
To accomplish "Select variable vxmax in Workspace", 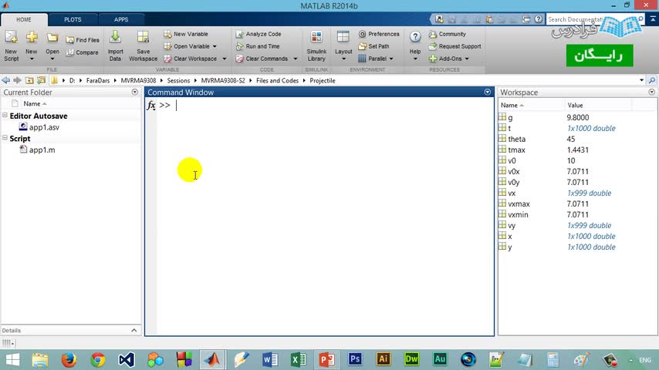I will click(x=519, y=203).
